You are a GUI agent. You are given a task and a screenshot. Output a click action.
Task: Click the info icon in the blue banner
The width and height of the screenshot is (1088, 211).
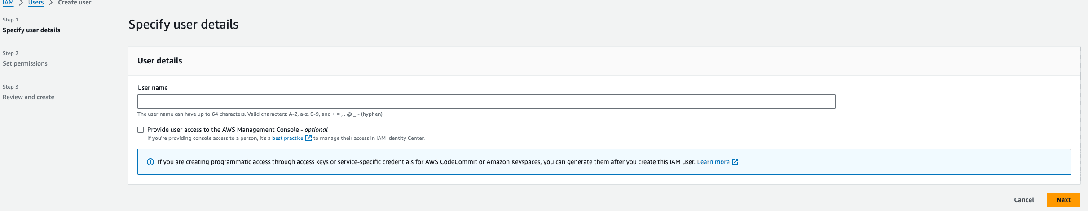(x=150, y=162)
